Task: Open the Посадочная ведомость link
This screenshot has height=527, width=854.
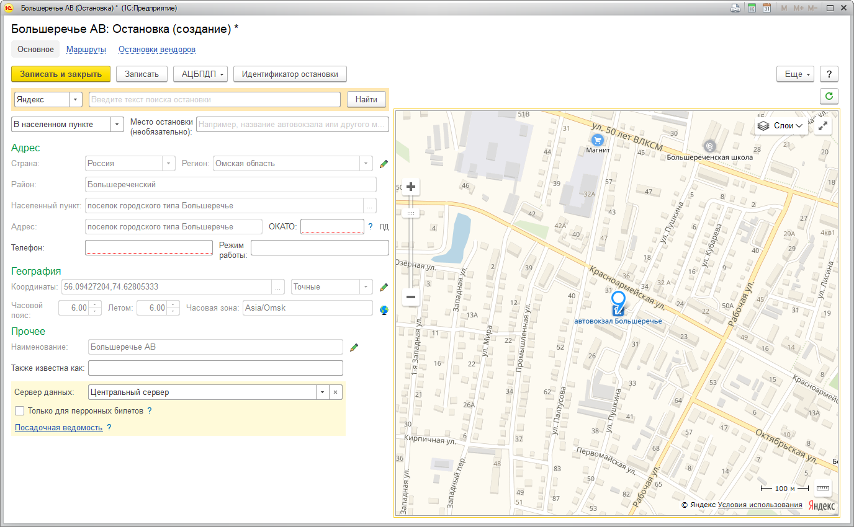Action: pos(58,427)
